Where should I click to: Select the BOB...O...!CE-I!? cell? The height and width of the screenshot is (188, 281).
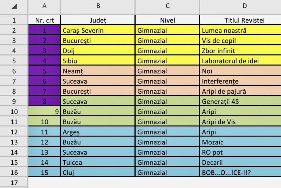pos(241,173)
